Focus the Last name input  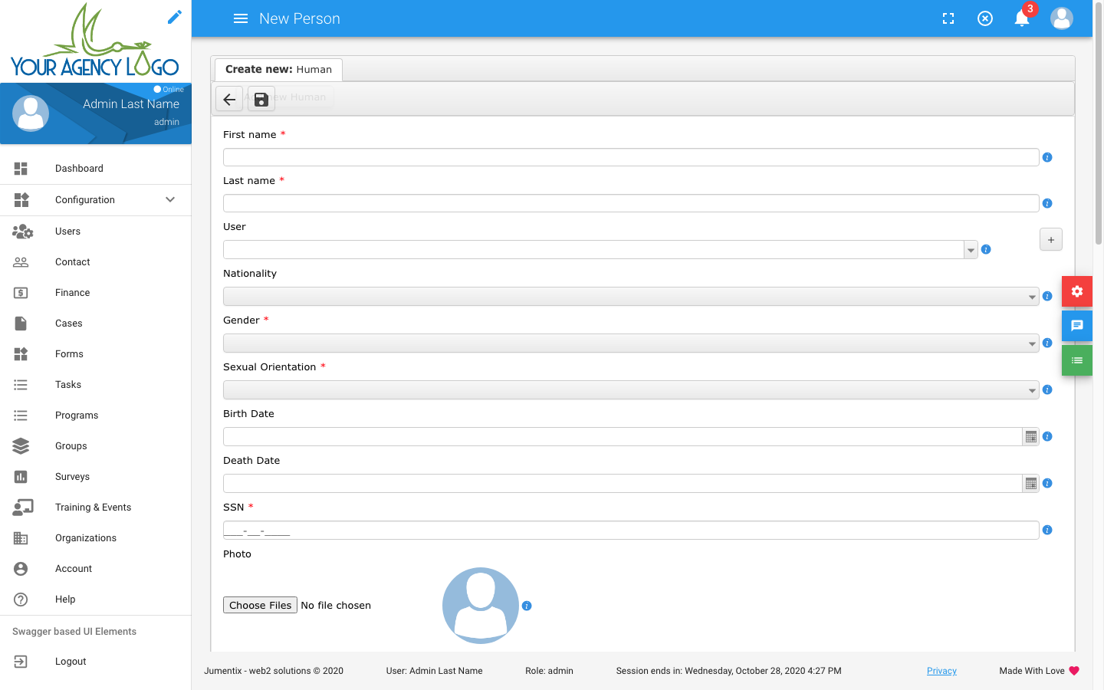(x=631, y=203)
